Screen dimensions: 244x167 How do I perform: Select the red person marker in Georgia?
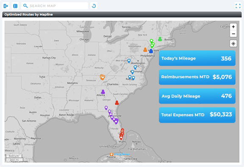point(117,103)
